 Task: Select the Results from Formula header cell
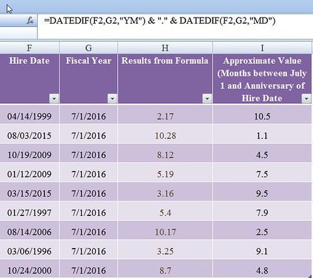(165, 79)
